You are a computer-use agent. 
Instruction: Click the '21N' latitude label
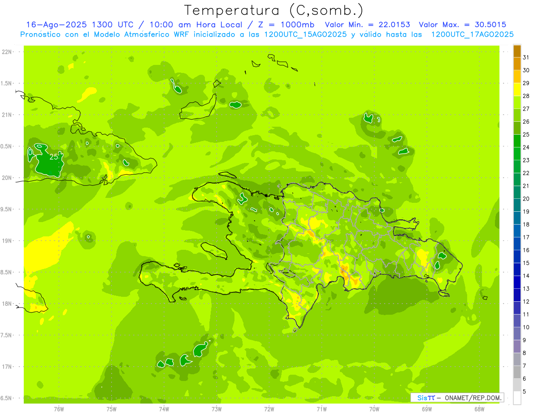pyautogui.click(x=7, y=115)
